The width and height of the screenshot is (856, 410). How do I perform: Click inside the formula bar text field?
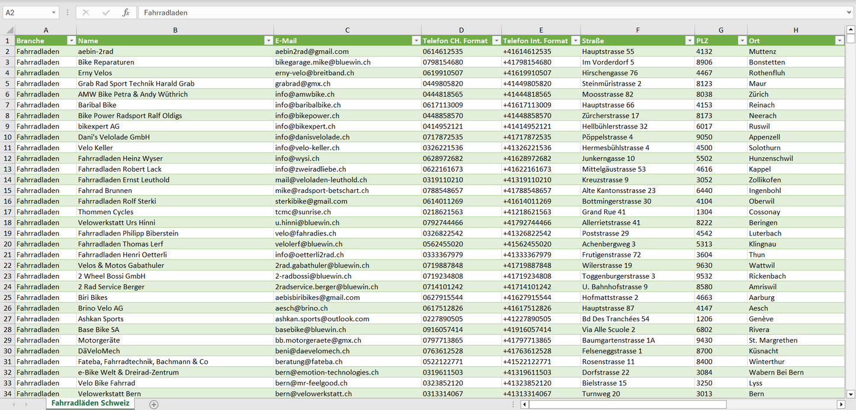point(474,12)
